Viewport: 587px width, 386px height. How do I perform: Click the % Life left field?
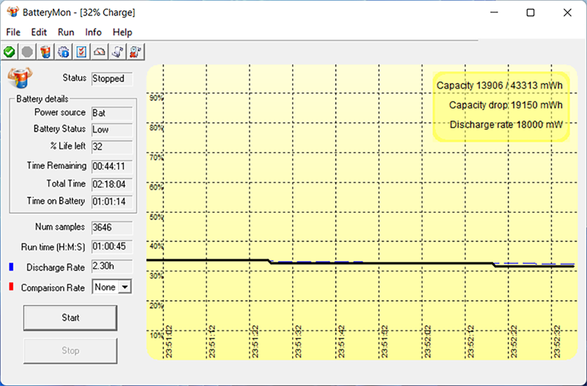pos(112,147)
